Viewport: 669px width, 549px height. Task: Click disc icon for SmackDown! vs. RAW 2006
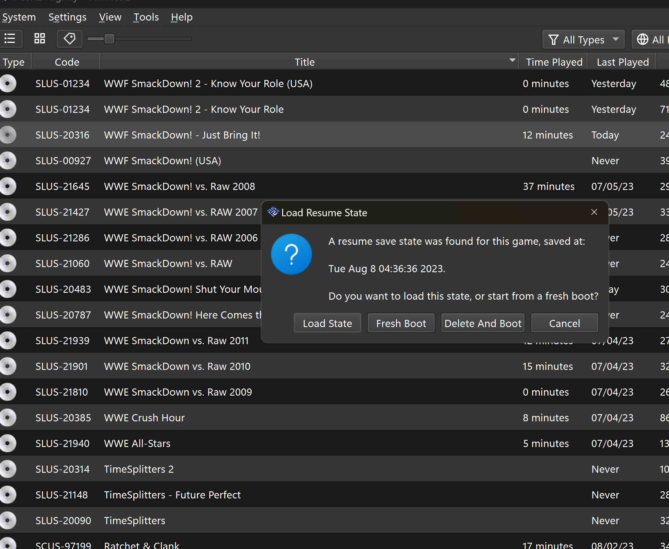point(8,238)
